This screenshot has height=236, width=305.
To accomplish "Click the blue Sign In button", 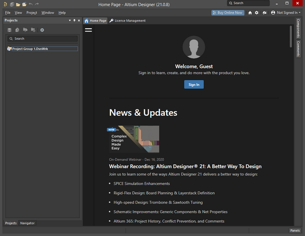I will click(193, 84).
